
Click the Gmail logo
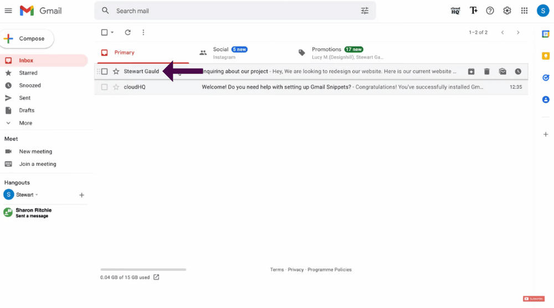[40, 11]
